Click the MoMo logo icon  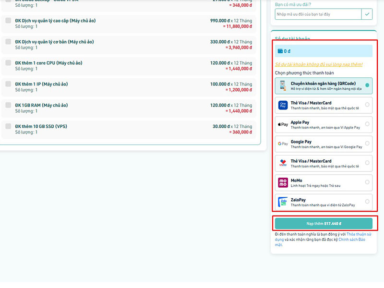[x=283, y=182]
